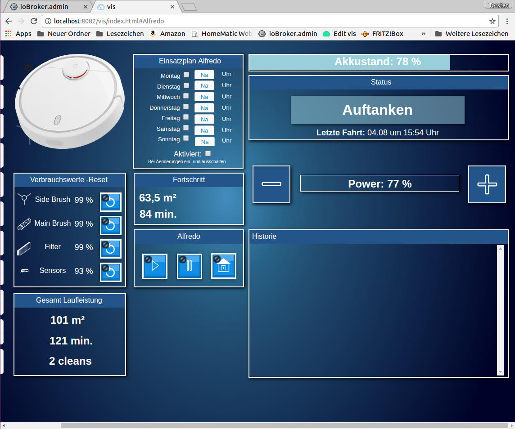The image size is (515, 429).
Task: Decrease power with the minus button
Action: [271, 184]
